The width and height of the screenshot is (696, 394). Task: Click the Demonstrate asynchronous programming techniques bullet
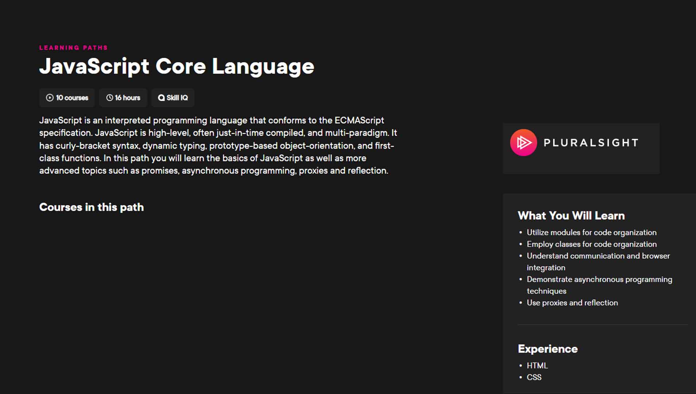(x=599, y=285)
